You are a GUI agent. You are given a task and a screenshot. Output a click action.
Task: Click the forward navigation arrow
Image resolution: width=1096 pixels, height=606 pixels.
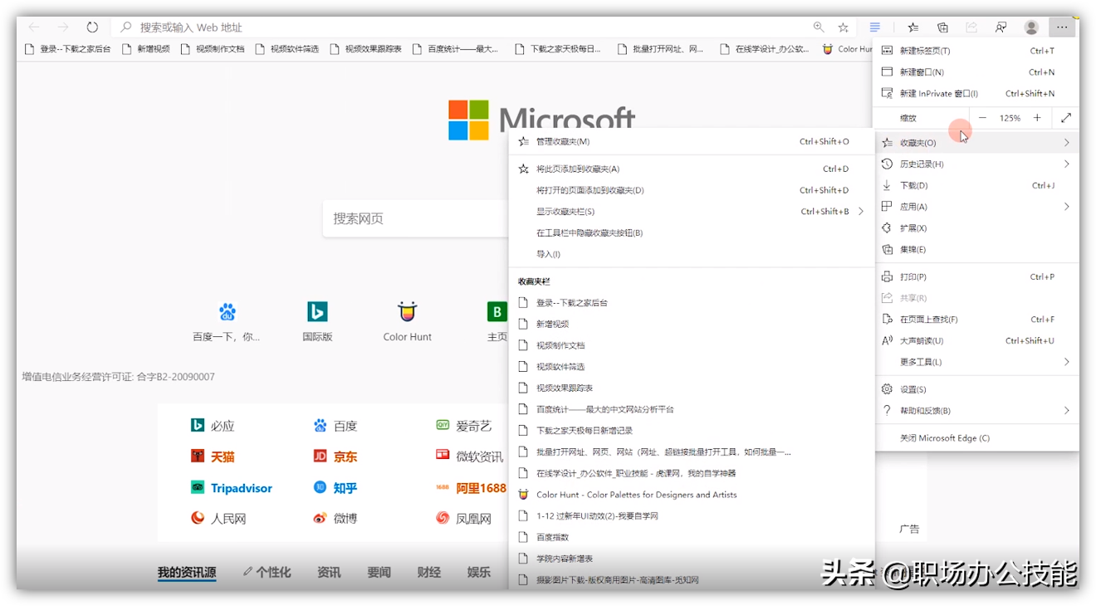pos(63,27)
